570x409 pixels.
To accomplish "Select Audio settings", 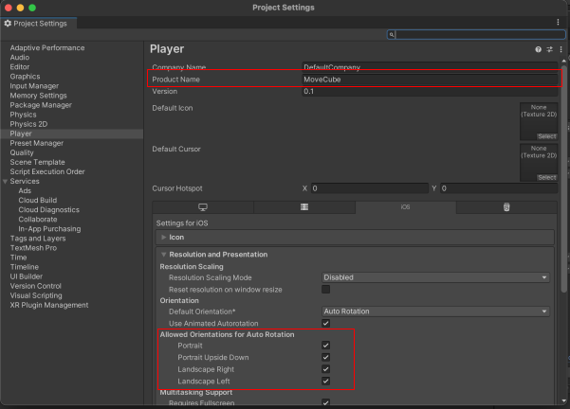I will pos(20,58).
